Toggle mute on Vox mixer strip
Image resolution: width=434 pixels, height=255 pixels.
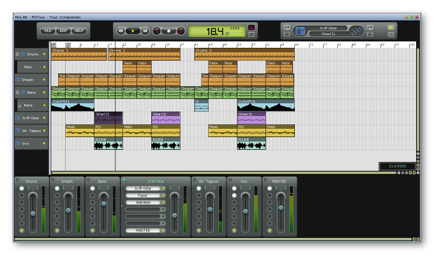tap(234, 230)
